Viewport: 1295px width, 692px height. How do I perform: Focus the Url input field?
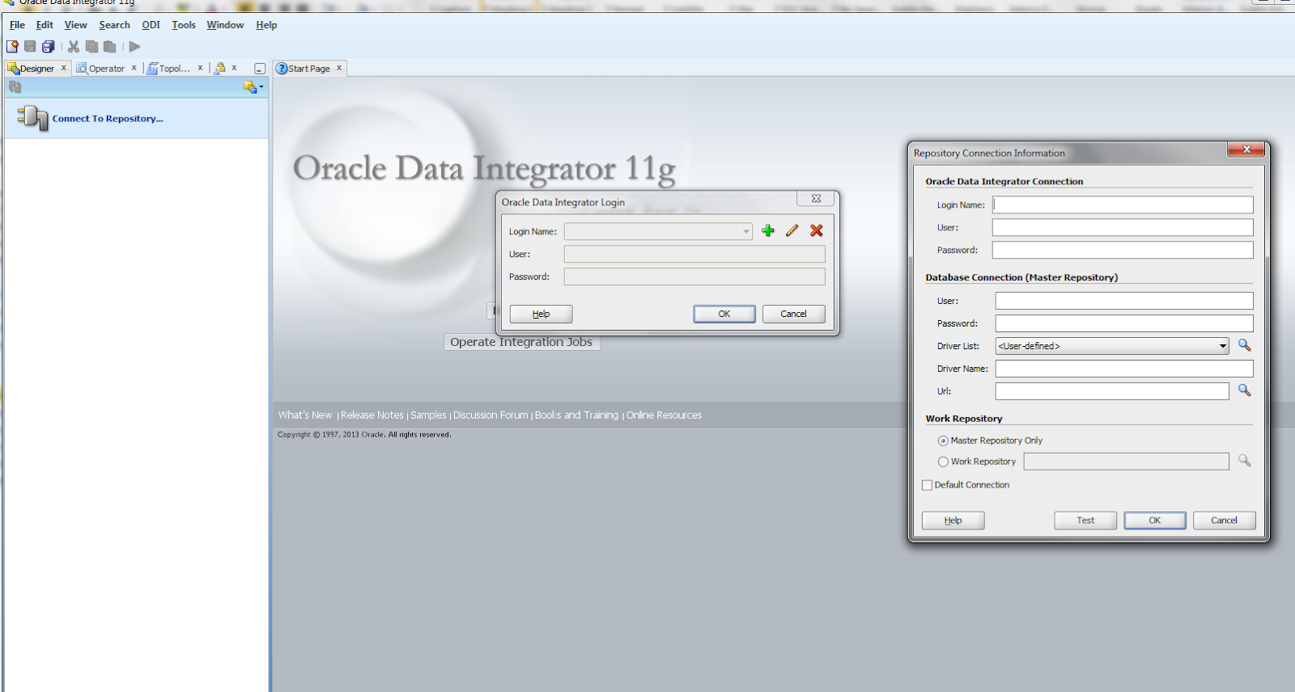click(1112, 391)
